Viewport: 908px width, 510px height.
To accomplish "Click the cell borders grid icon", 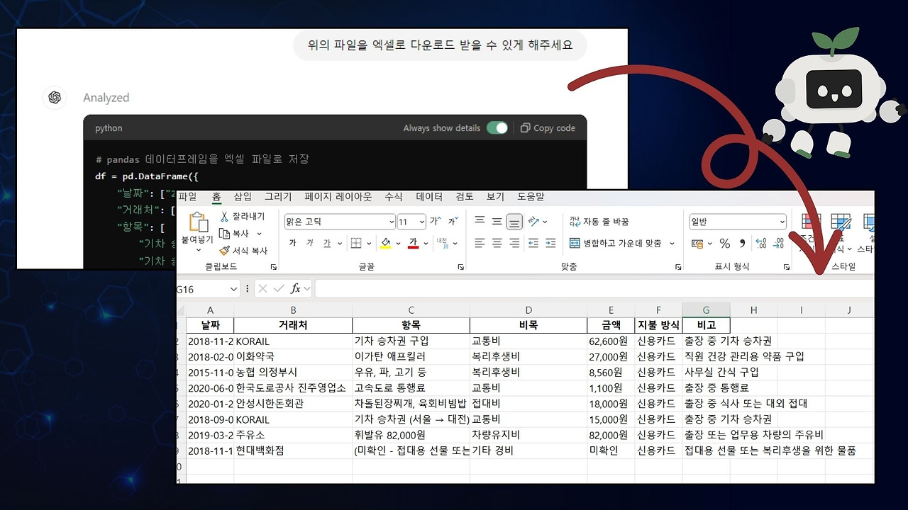I will (356, 243).
